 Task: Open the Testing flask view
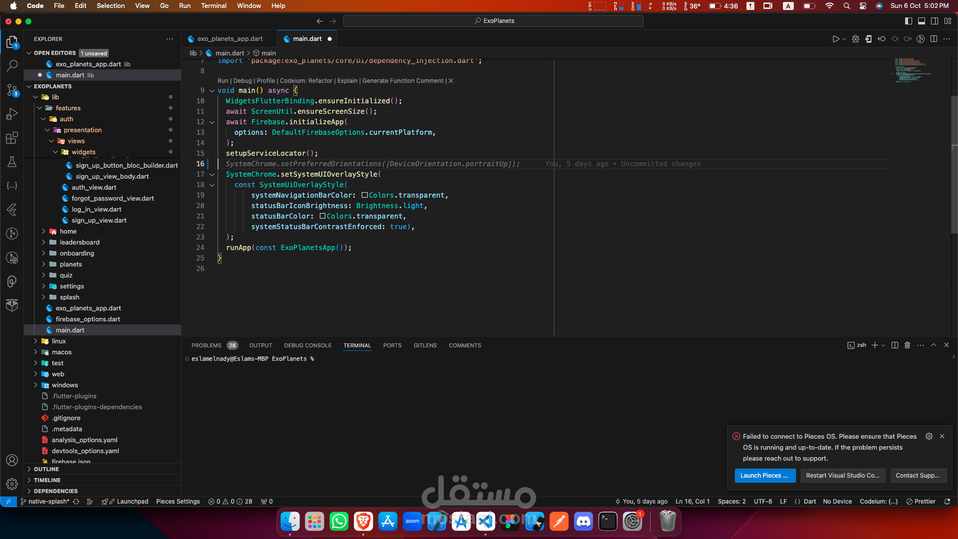[12, 162]
